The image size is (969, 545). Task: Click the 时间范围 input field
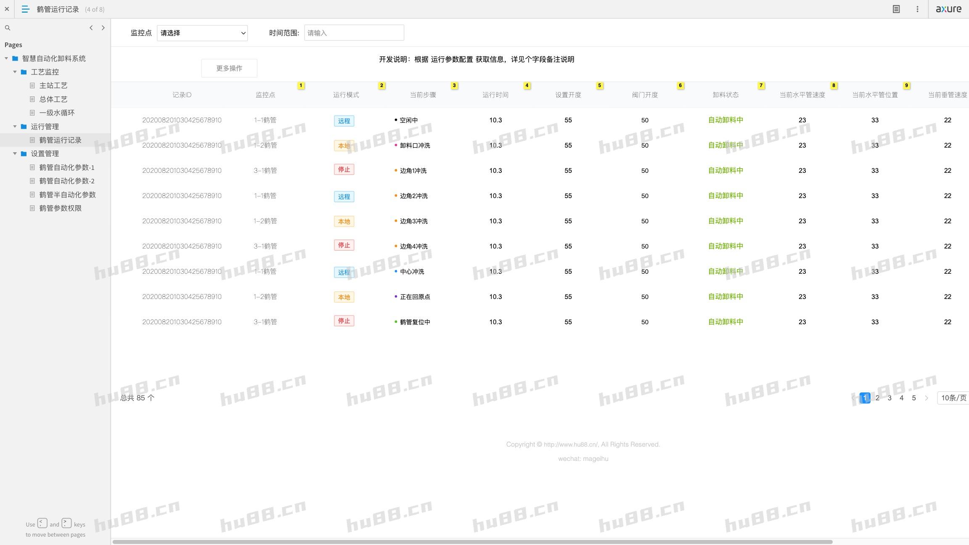[354, 33]
